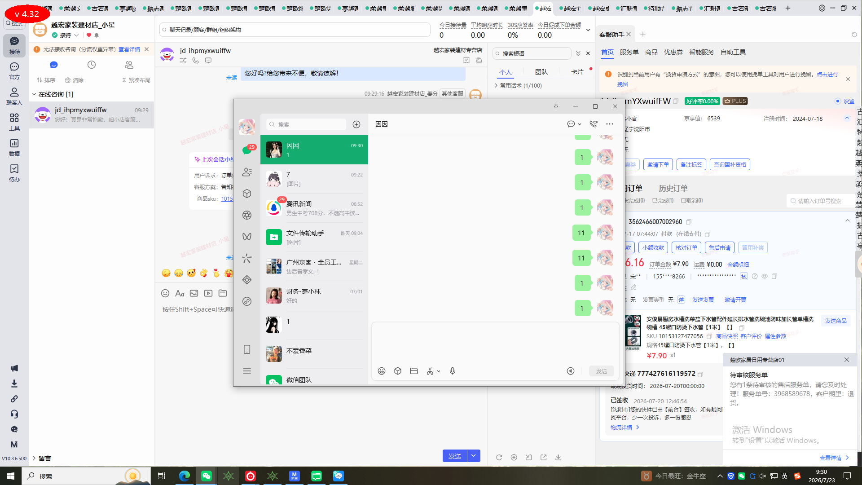
Task: Click the 聊天记录/顾客/群组 search field
Action: 295,30
